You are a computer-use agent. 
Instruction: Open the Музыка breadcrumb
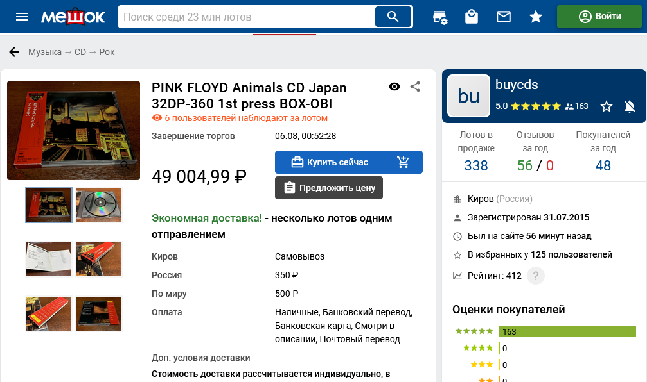(45, 52)
